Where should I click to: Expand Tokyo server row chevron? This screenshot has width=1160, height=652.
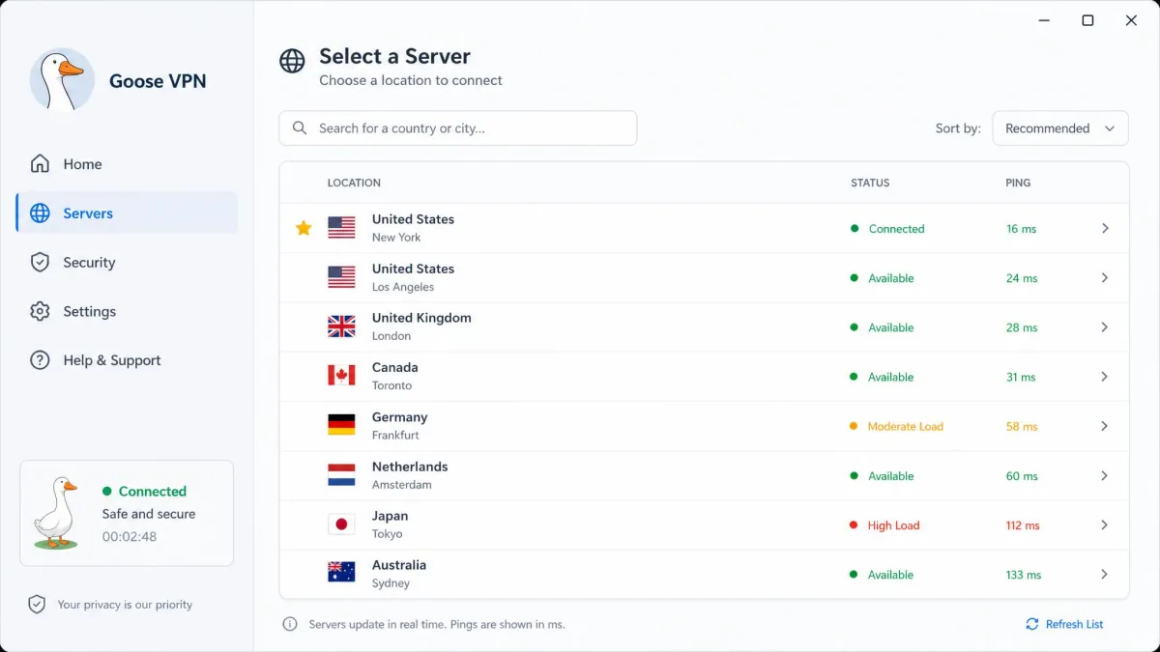point(1105,524)
